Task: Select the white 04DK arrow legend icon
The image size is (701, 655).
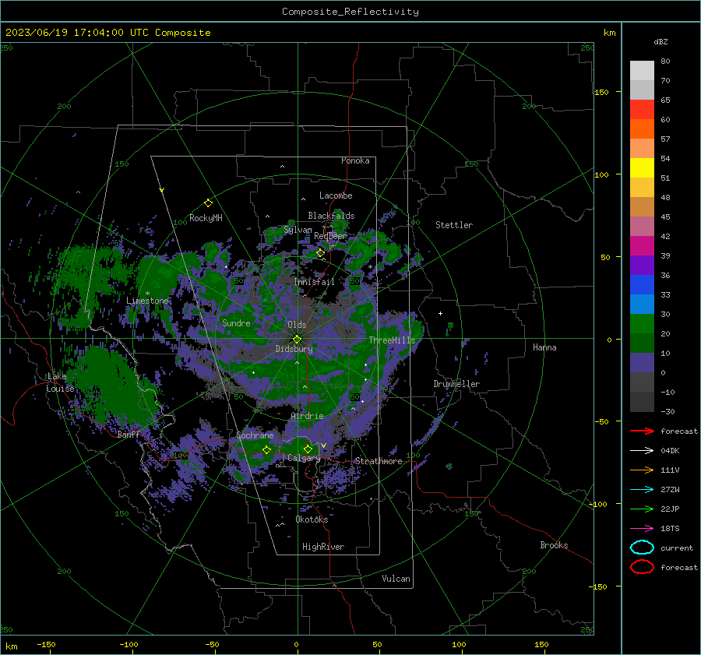Action: [642, 450]
